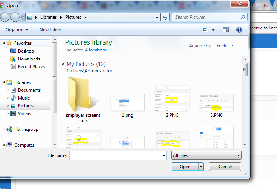
Task: Toggle the preview pane icon
Action: click(226, 30)
